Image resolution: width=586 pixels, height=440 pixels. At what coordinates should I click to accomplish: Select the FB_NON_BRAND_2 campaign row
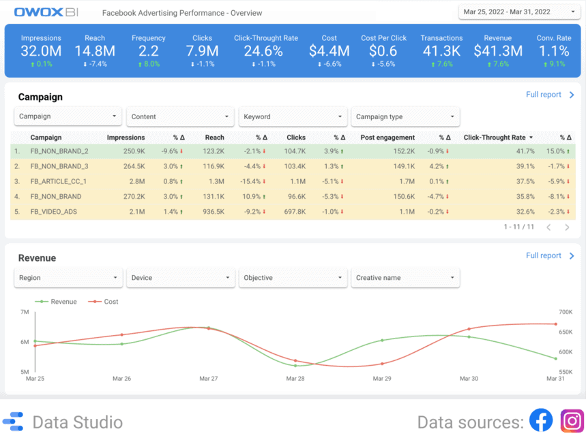[x=60, y=151]
